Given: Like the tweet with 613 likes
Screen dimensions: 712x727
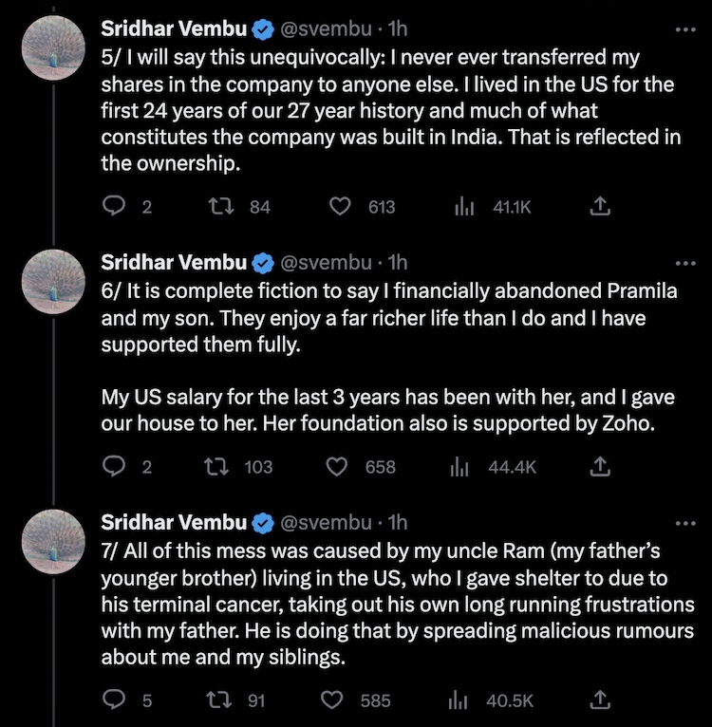Looking at the screenshot, I should point(340,206).
